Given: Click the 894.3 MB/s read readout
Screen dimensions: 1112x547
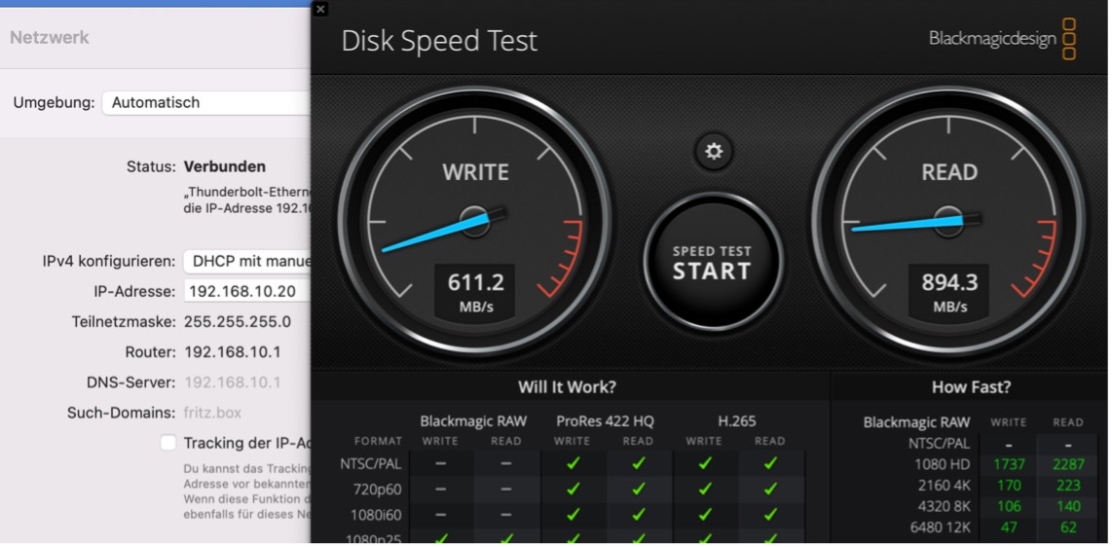Looking at the screenshot, I should [949, 291].
